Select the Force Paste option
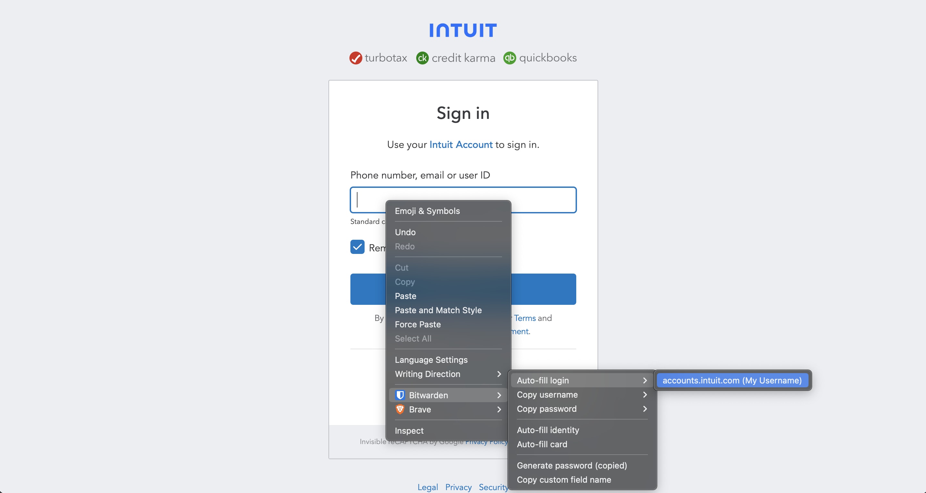Screen dimensions: 926x493 [418, 324]
